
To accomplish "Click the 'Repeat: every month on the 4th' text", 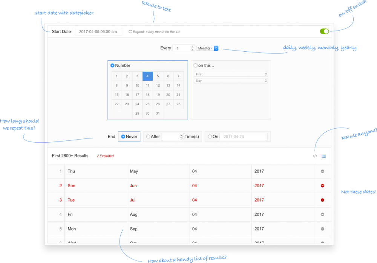I will click(156, 32).
